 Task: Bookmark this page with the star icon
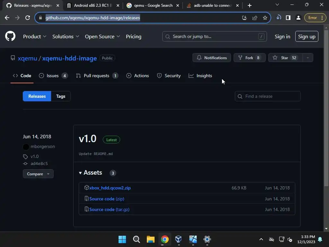(265, 18)
